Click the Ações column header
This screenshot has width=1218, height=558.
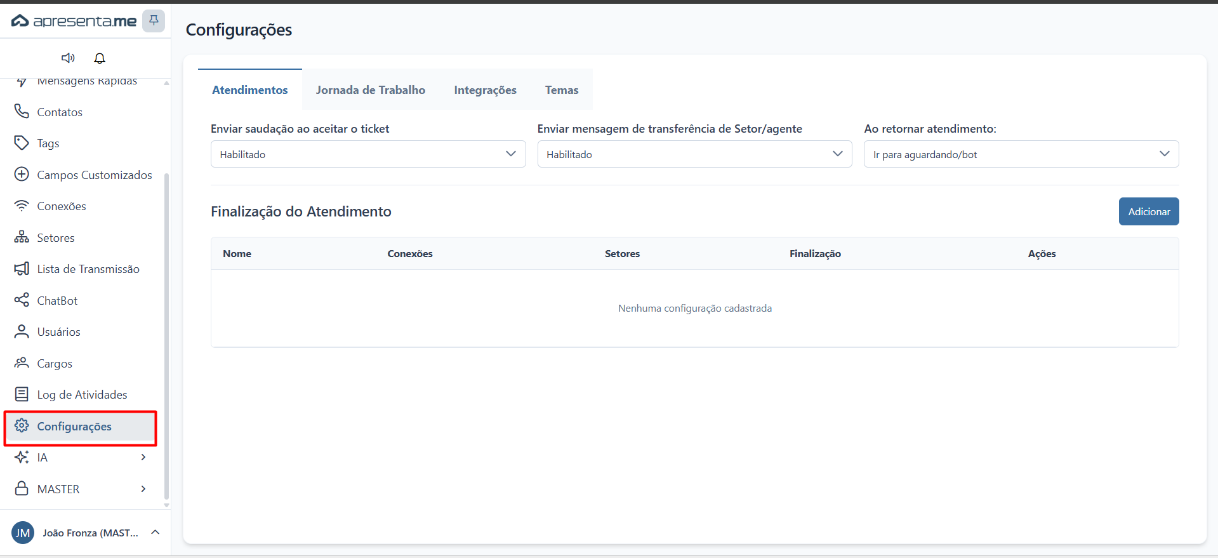point(1042,253)
